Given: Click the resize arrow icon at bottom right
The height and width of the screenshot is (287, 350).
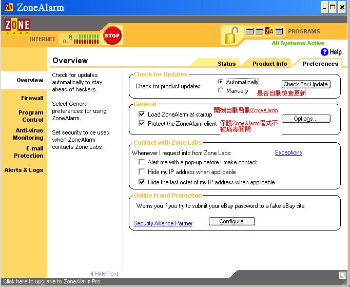Looking at the screenshot, I should click(343, 275).
